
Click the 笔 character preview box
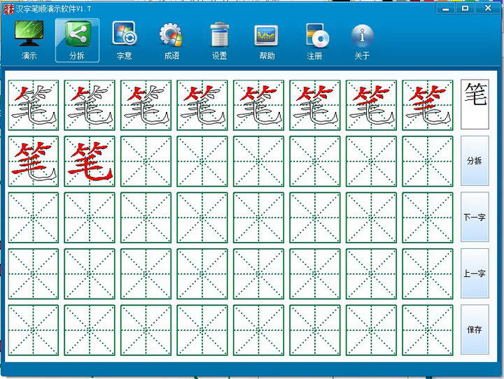[x=475, y=104]
